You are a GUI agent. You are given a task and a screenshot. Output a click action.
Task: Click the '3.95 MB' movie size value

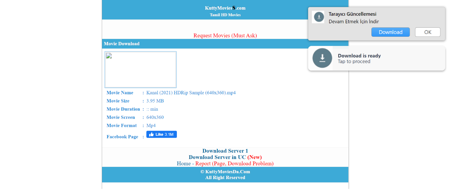(155, 101)
